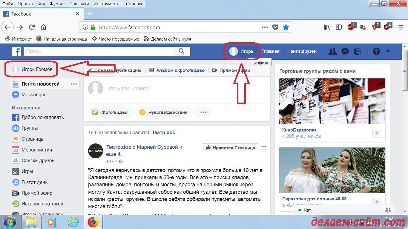Open the browser home page icon
Viewport: 408px width, 229px height.
point(44,27)
